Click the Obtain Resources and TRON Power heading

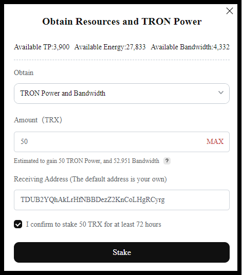pos(122,22)
